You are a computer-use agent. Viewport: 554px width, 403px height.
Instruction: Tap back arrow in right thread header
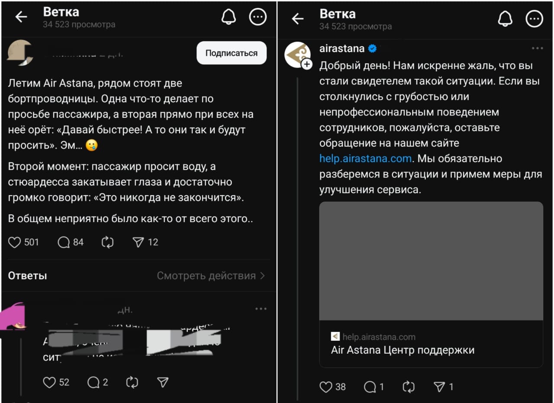pos(297,19)
